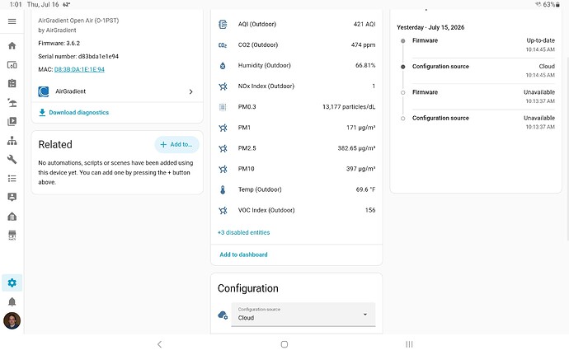
Task: Click the AirGradient integration logo
Action: pyautogui.click(x=44, y=91)
